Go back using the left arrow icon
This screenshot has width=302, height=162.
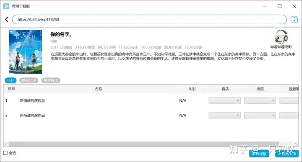point(7,19)
